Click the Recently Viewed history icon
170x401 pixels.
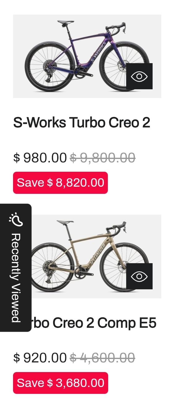pos(16,219)
